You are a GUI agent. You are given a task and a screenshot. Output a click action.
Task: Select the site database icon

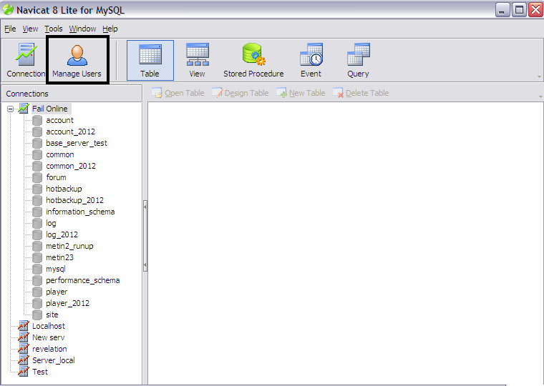[37, 315]
